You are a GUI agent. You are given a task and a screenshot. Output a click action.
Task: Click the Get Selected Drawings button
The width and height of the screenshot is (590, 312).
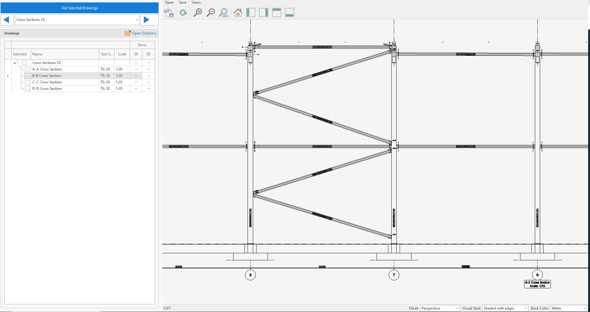pos(79,8)
